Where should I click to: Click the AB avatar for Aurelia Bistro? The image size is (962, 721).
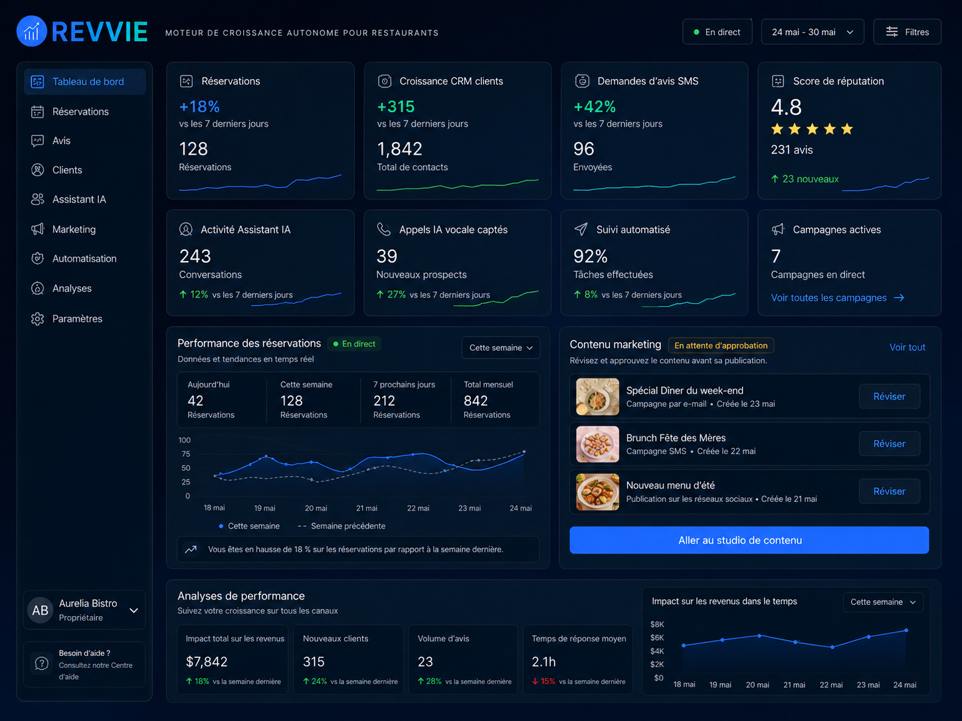pyautogui.click(x=41, y=610)
